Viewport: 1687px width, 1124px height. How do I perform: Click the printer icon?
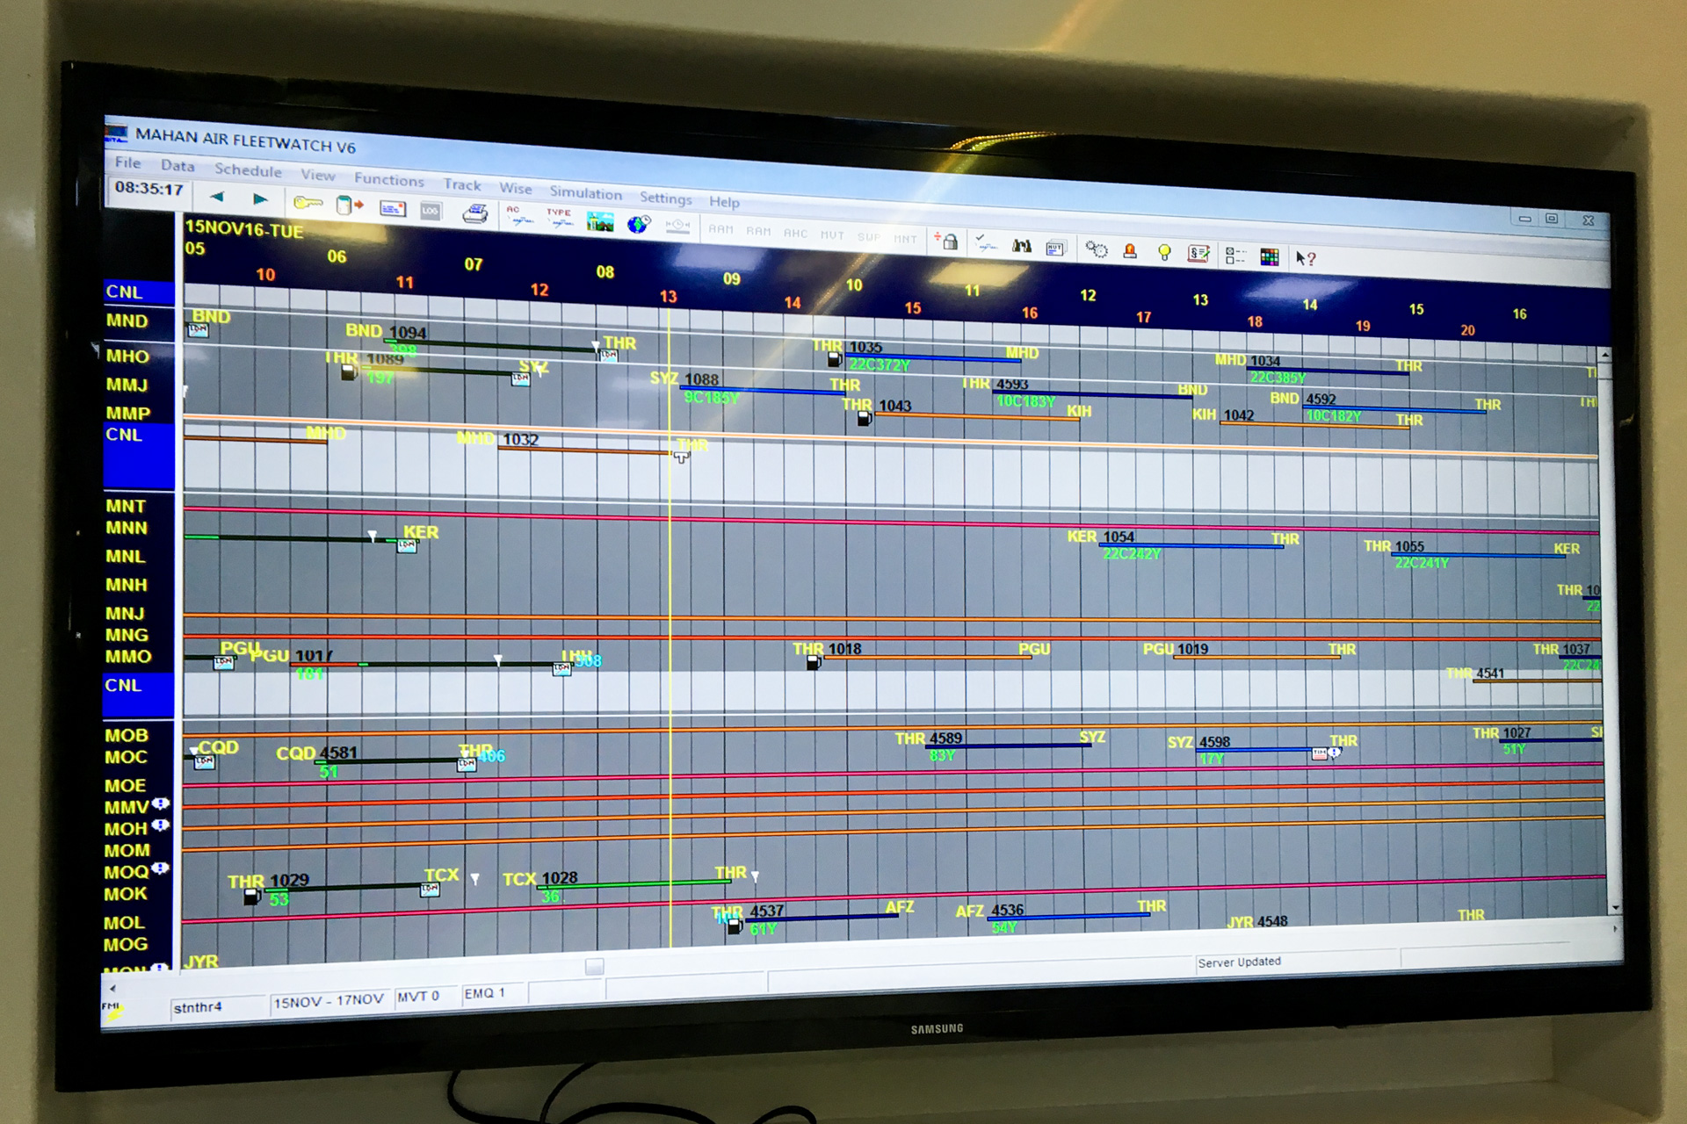click(x=474, y=213)
